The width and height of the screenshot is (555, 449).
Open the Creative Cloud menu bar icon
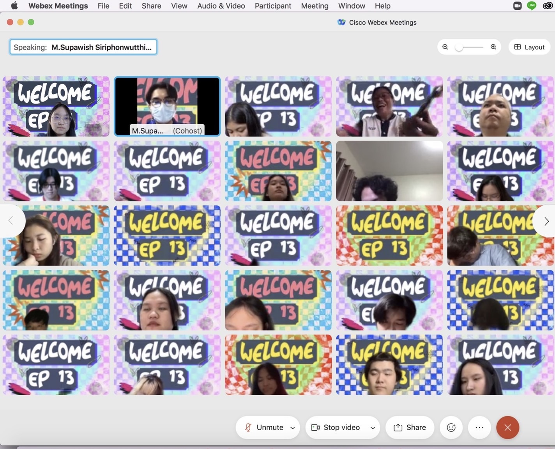(x=548, y=5)
